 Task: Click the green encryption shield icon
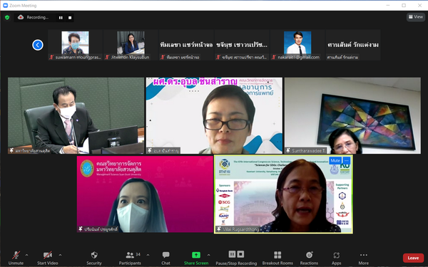click(x=7, y=17)
